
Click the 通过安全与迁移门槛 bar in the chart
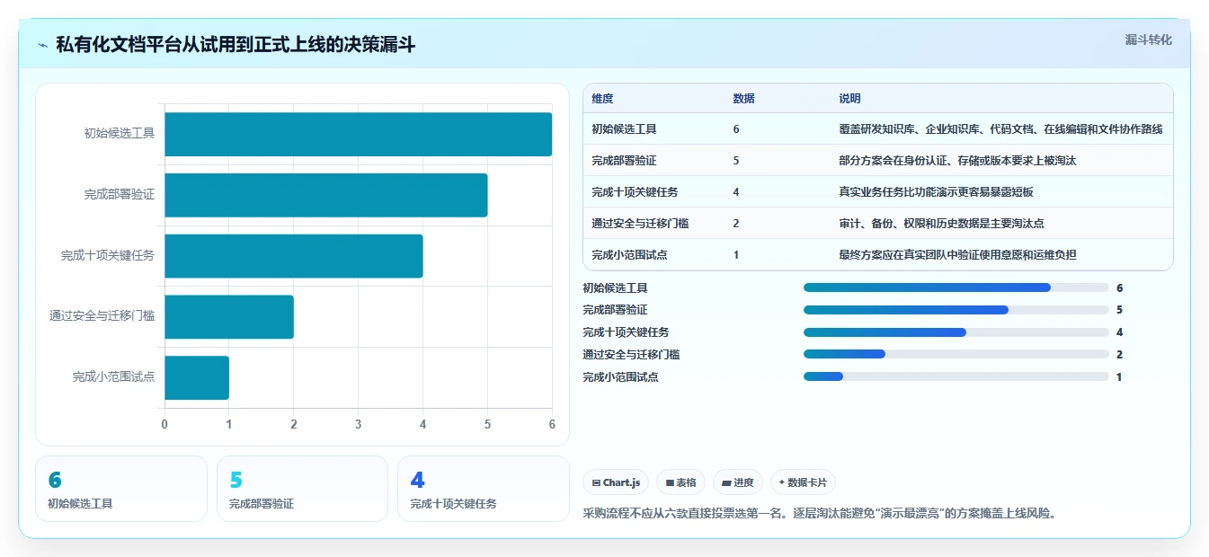pos(229,316)
